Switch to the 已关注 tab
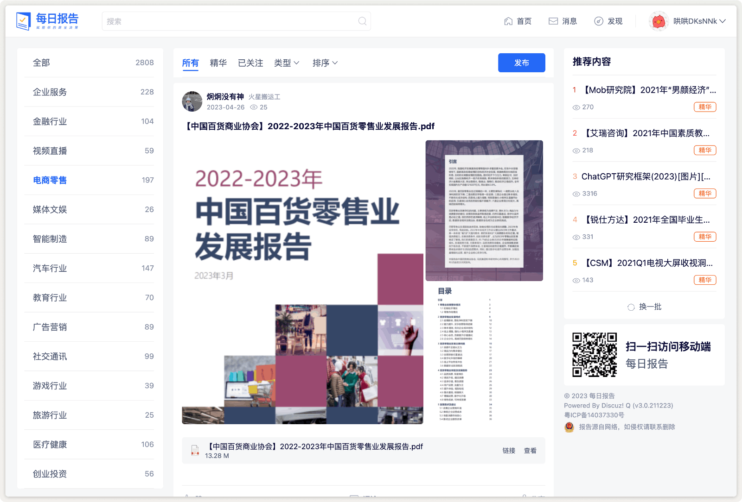Screen dimensions: 742x502 click(250, 63)
